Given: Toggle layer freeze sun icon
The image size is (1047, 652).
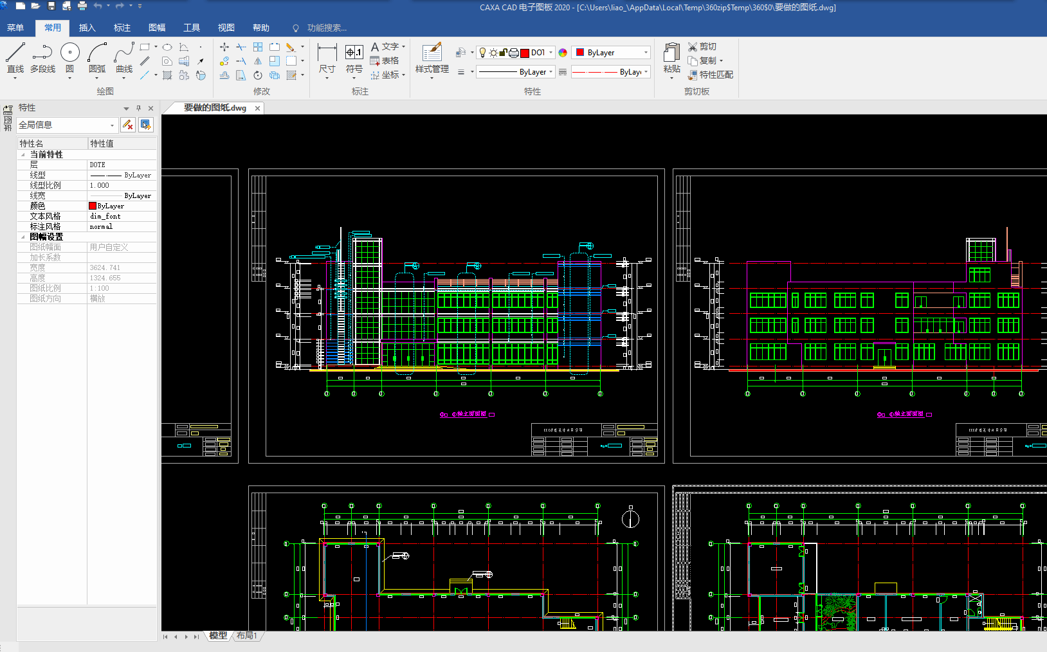Looking at the screenshot, I should pyautogui.click(x=493, y=53).
